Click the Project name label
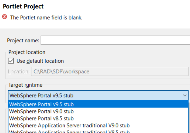 click(23, 41)
